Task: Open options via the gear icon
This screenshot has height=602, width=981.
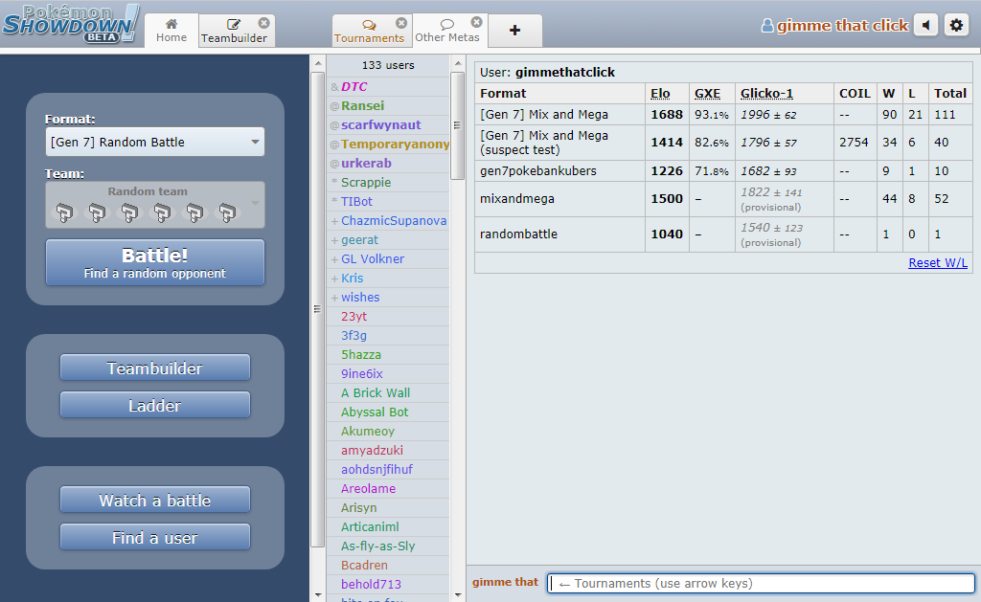Action: click(x=956, y=26)
